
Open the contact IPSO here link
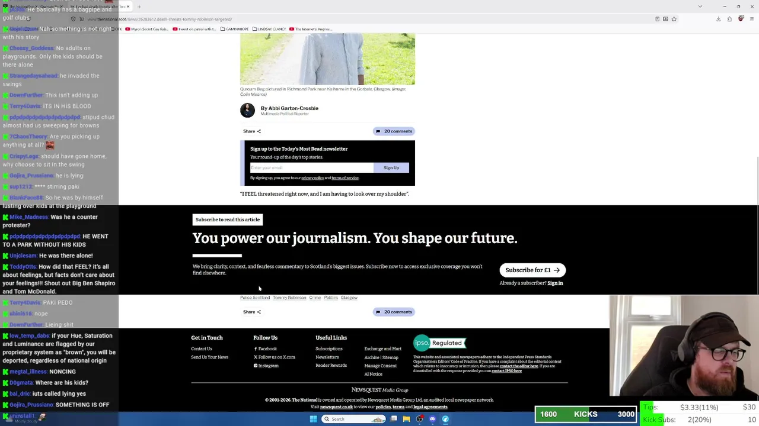pos(506,371)
